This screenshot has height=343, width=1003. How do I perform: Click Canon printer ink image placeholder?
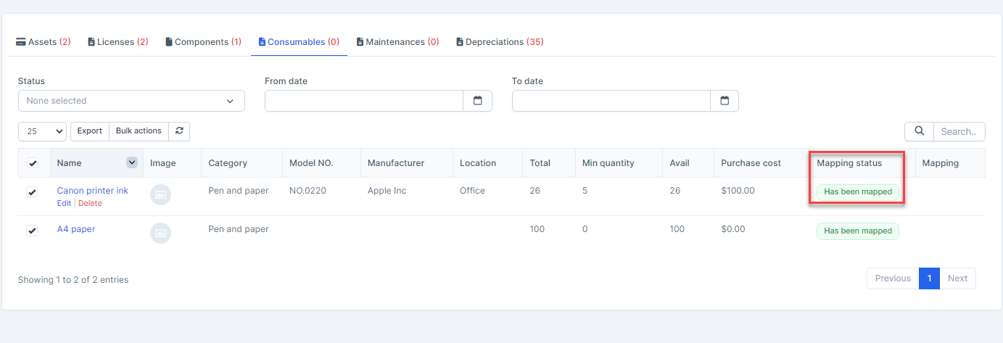(x=161, y=195)
